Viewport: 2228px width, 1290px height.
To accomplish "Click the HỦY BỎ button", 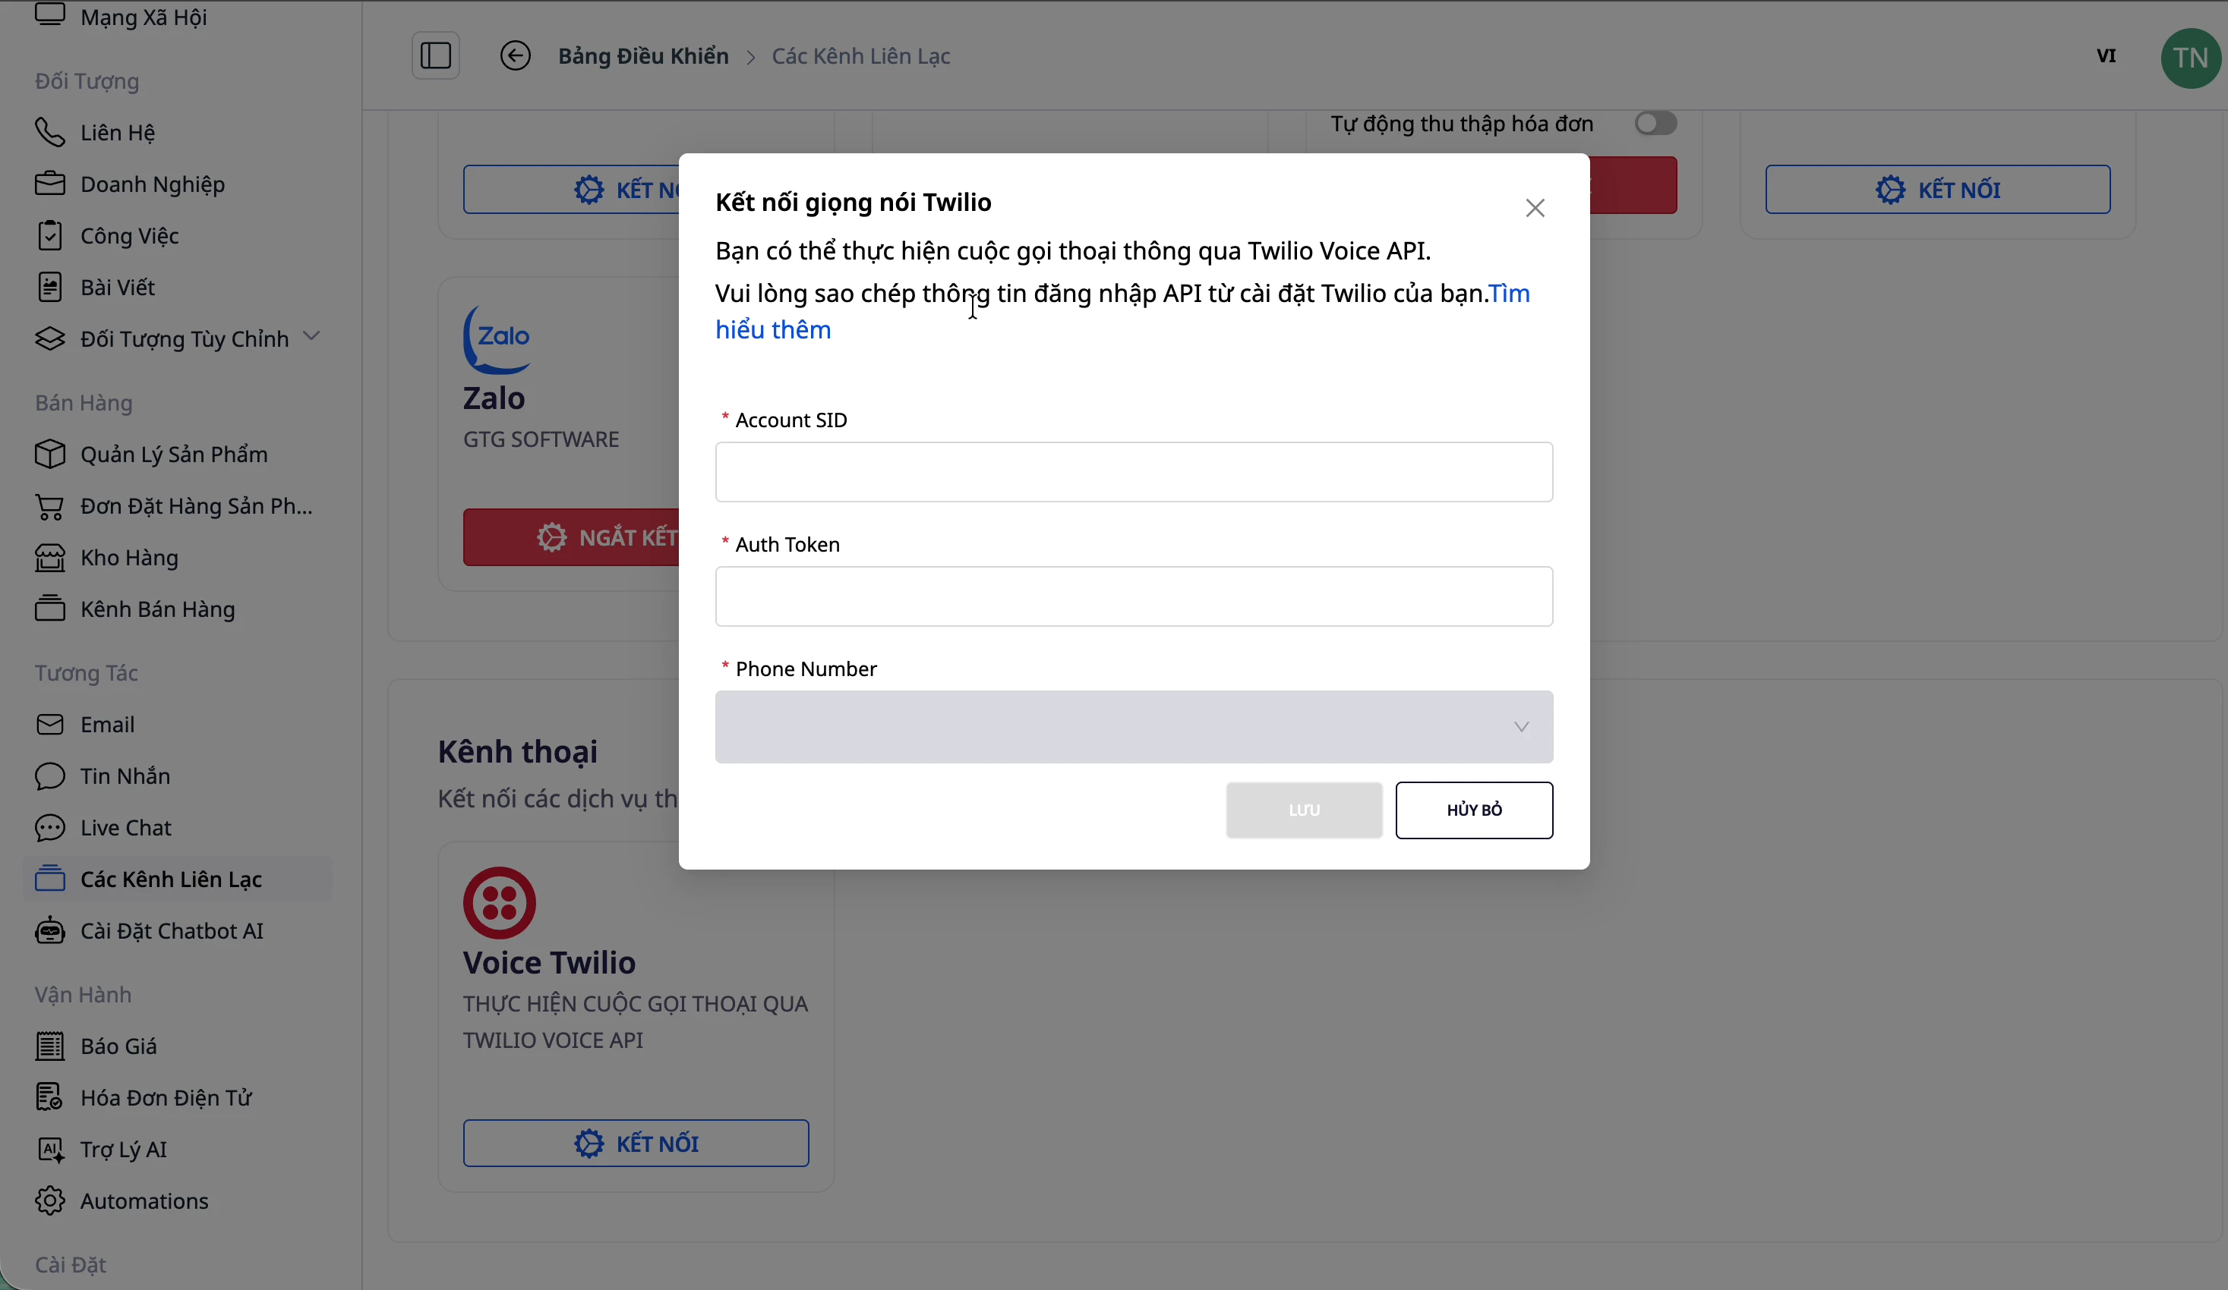I will (1474, 810).
